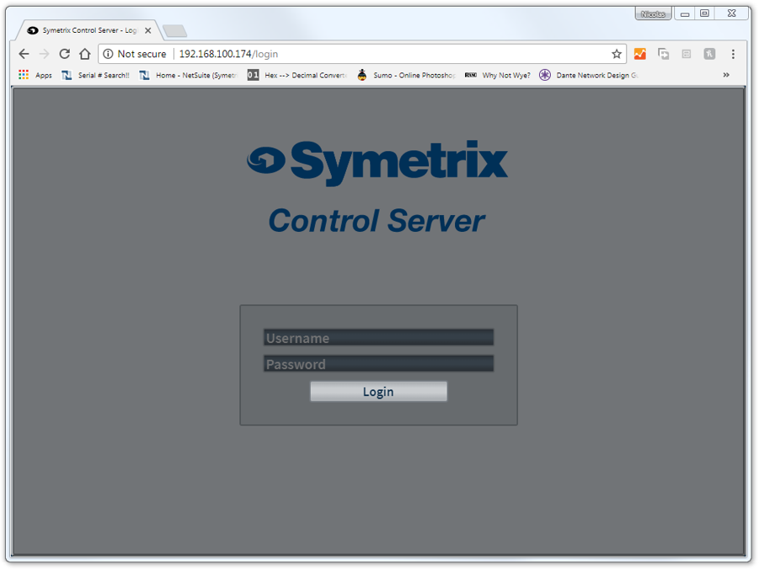The image size is (759, 569).
Task: Click the grey figure extension icon
Action: click(x=709, y=54)
